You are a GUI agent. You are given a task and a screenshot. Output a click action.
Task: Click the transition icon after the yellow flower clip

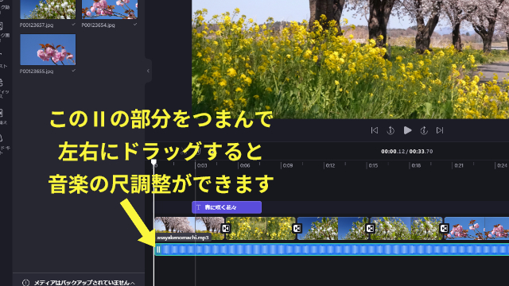(x=297, y=228)
